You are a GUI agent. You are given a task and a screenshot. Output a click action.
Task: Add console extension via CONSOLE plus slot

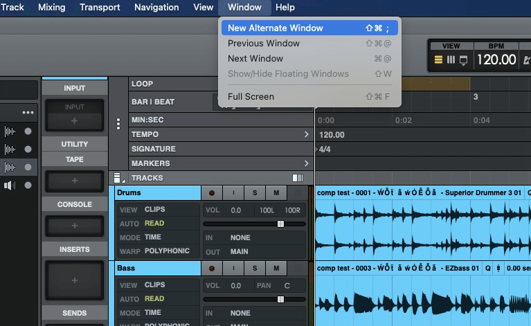[75, 226]
